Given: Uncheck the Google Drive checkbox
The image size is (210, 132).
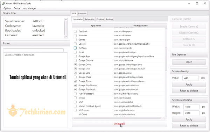Looking at the screenshot, I should [75, 65].
